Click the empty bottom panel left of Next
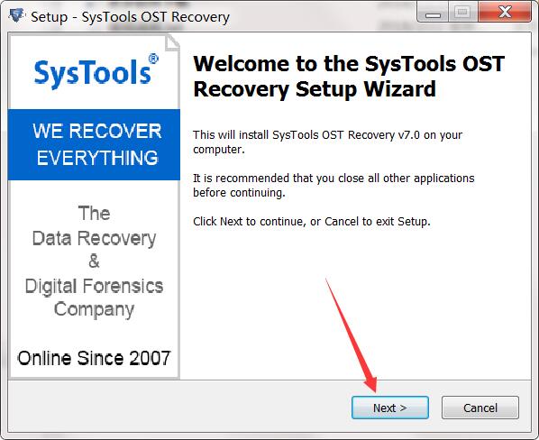 point(178,407)
